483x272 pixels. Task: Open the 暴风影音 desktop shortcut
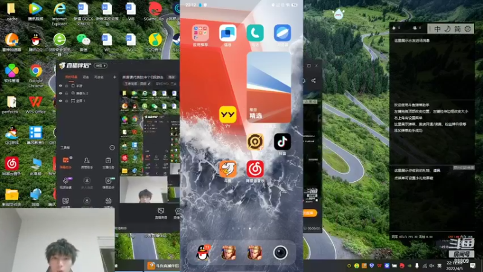click(x=36, y=135)
